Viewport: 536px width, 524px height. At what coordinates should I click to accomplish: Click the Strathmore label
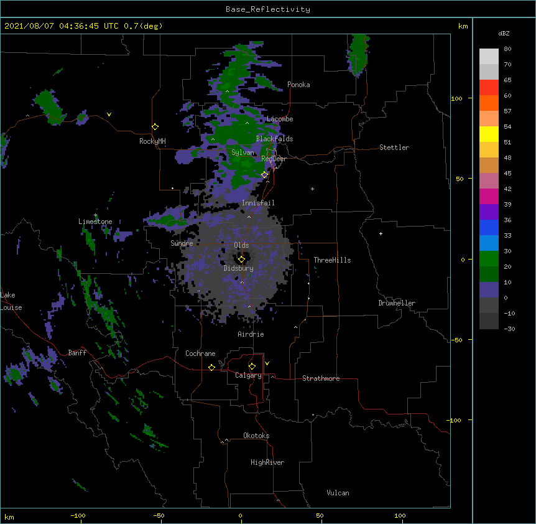click(x=321, y=378)
